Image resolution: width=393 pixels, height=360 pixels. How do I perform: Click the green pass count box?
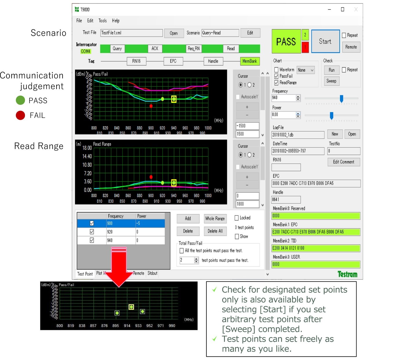(x=305, y=35)
